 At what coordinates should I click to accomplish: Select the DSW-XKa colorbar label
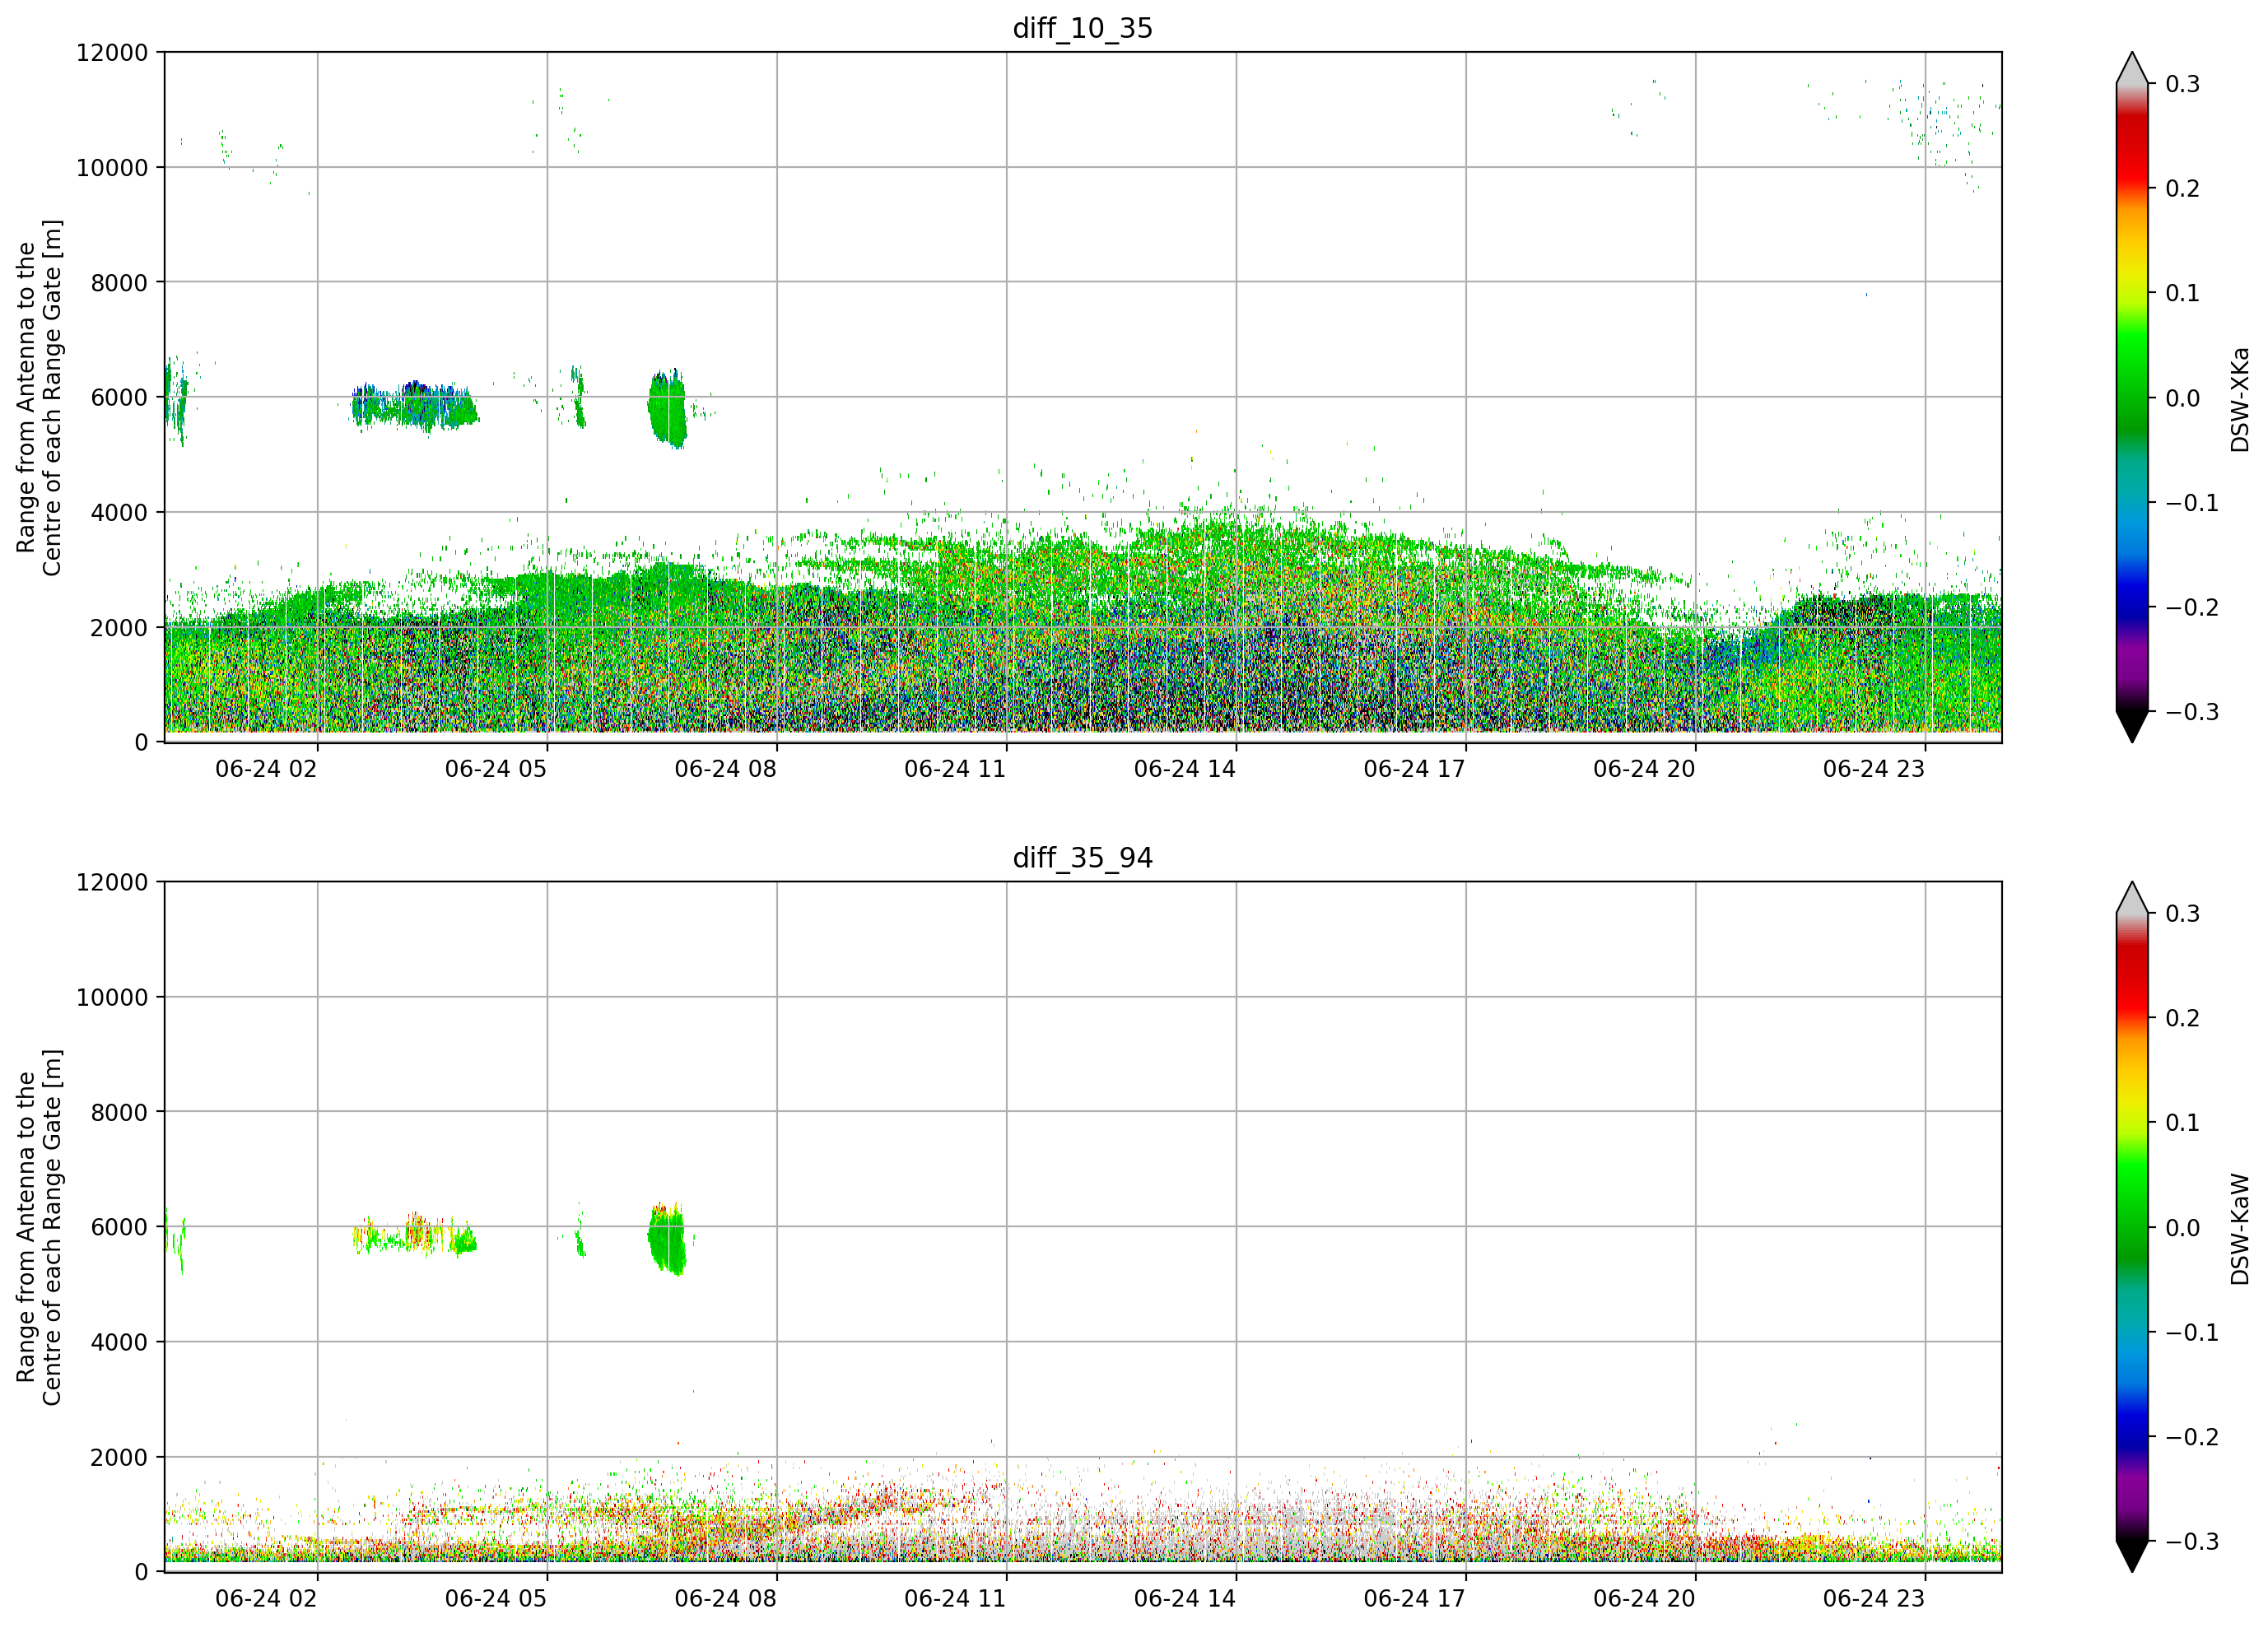(2239, 399)
